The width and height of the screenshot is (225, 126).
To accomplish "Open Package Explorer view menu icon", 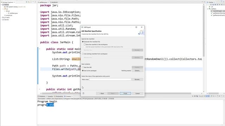I will pyautogui.click(x=31, y=2).
